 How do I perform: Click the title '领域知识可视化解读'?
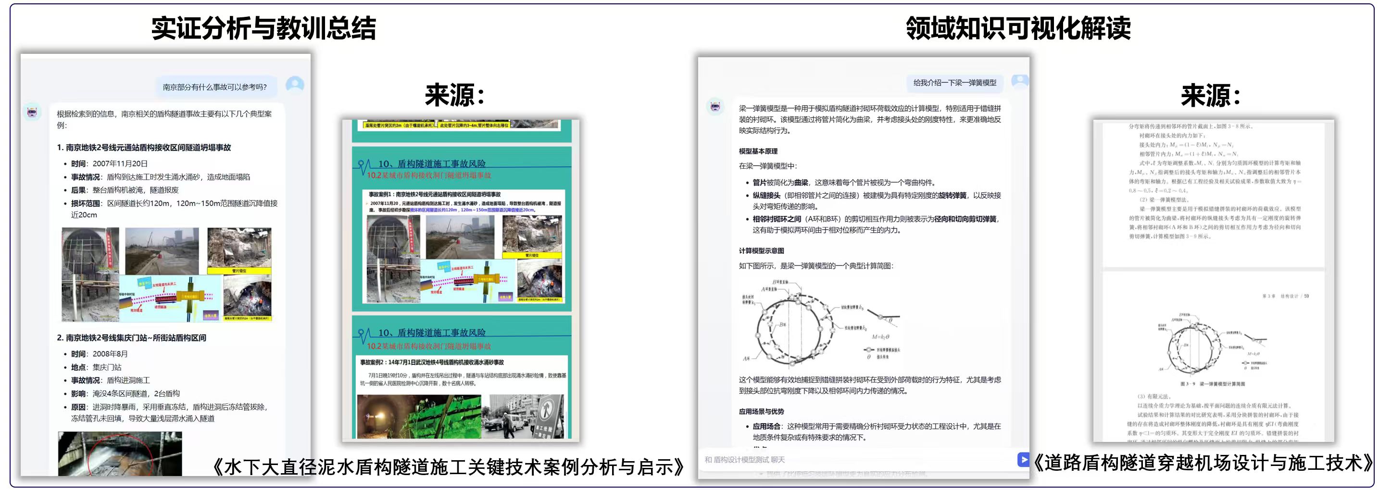click(x=1017, y=28)
